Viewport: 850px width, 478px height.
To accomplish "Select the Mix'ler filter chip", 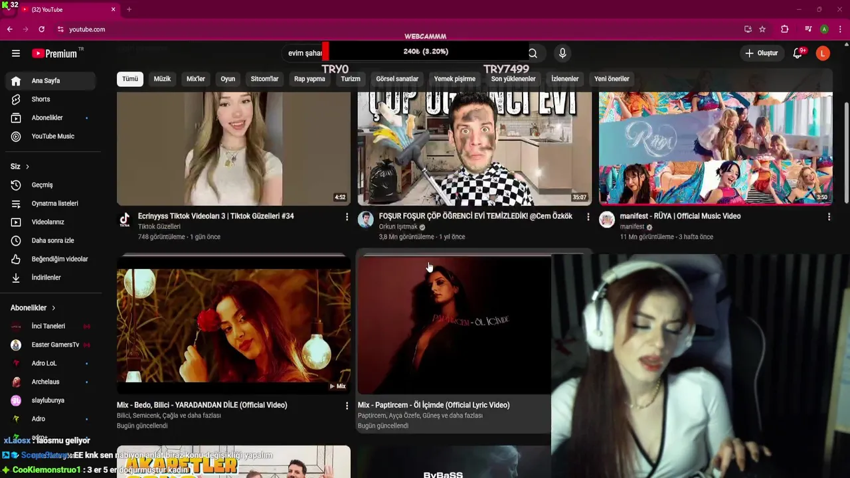I will (196, 79).
